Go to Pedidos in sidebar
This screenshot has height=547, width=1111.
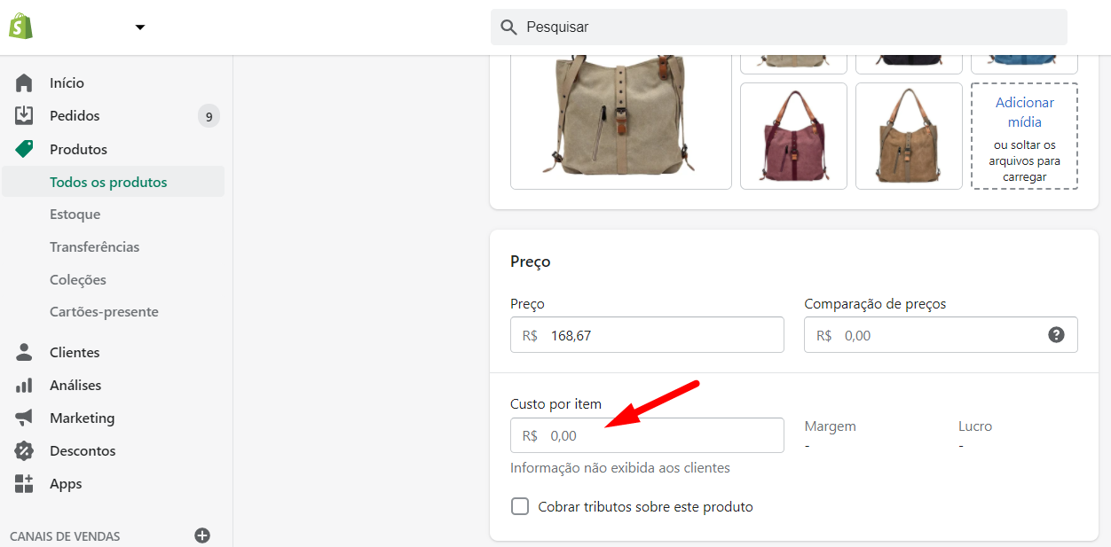[x=75, y=116]
